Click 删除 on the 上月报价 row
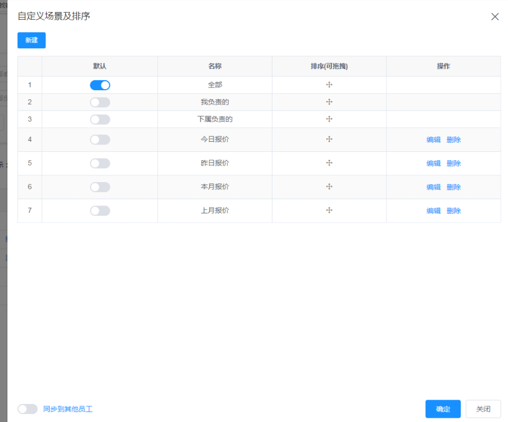Screen dimensions: 508x422 coord(453,210)
